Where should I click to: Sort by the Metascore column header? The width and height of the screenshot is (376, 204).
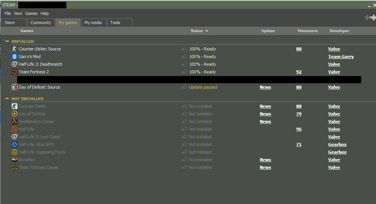click(x=308, y=31)
